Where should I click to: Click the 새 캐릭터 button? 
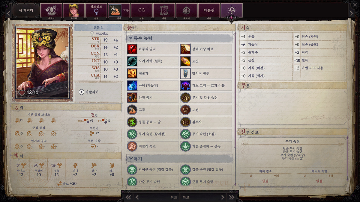click(26, 10)
